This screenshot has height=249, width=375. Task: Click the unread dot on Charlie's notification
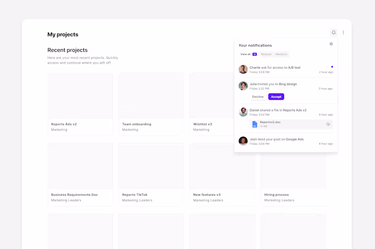tap(332, 67)
